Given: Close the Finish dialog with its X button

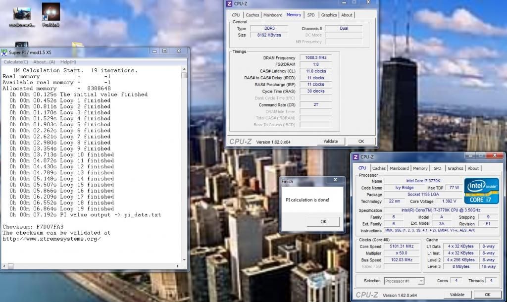Looking at the screenshot, I should [335, 181].
